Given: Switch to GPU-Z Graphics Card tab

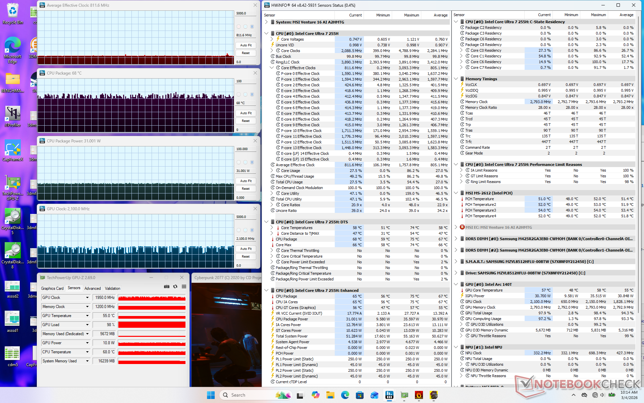Looking at the screenshot, I should (52, 288).
